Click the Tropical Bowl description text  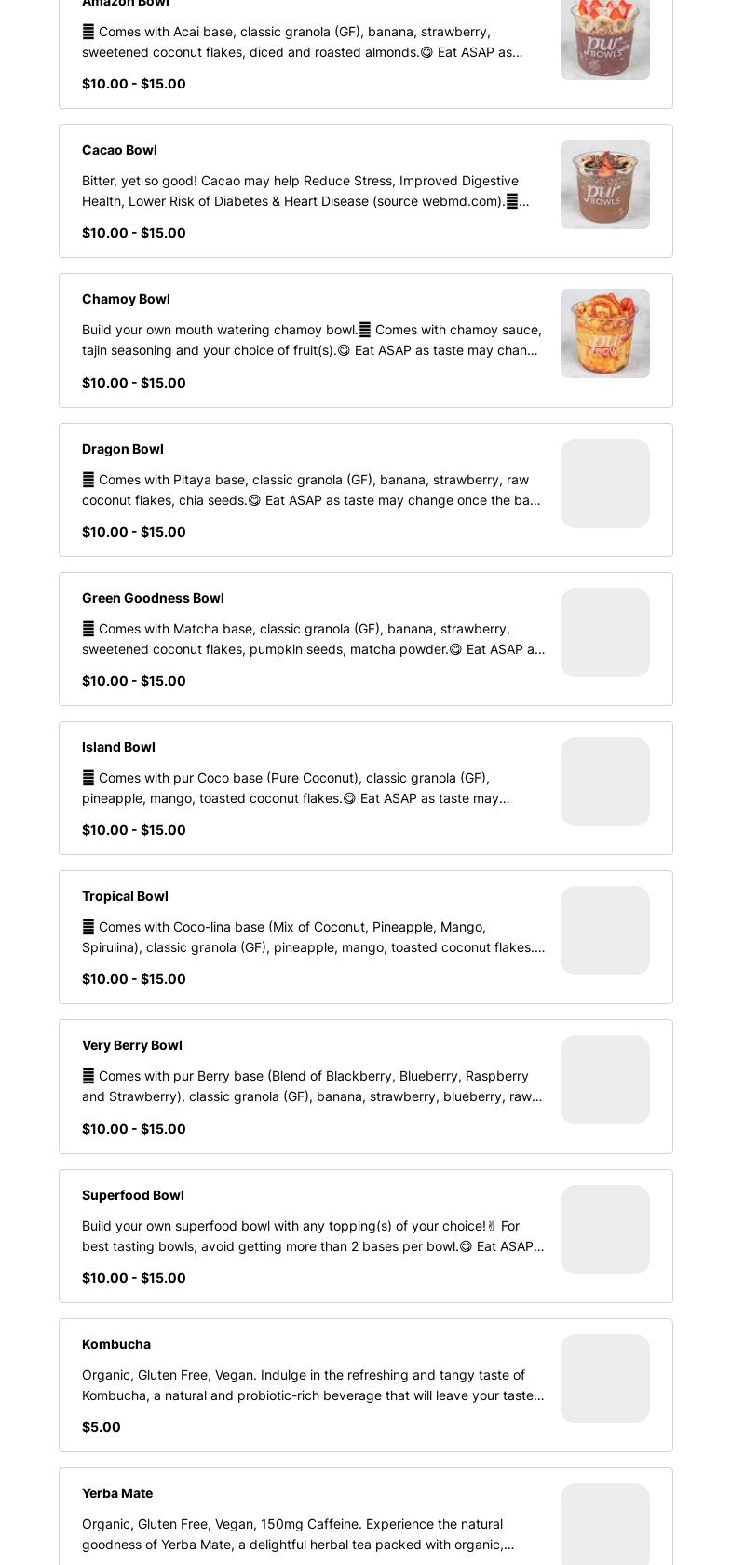tap(313, 937)
